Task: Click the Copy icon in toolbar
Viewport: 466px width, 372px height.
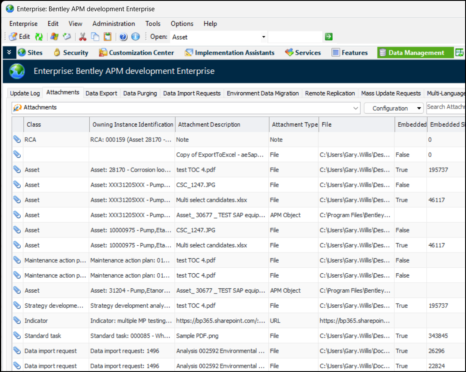Action: coord(95,37)
